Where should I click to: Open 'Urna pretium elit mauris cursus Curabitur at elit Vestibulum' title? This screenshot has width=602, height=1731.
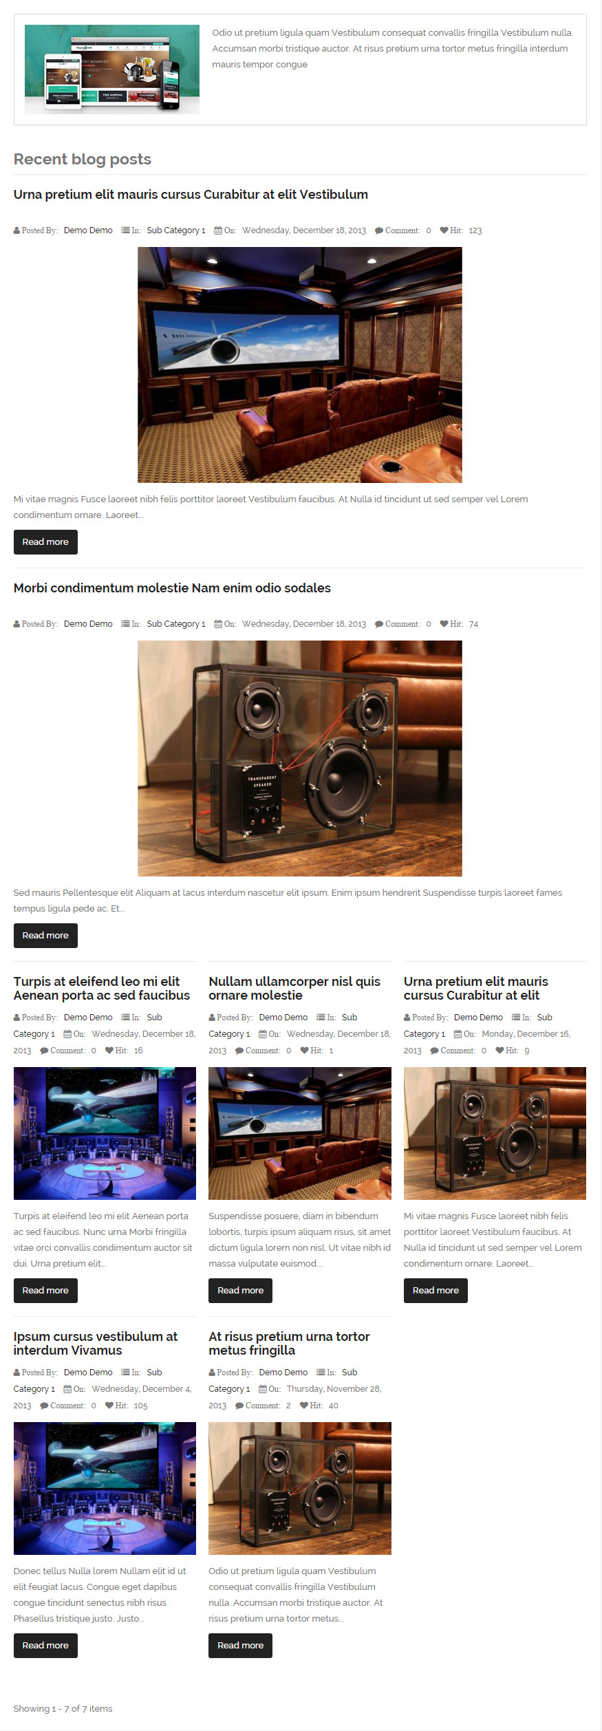(191, 195)
